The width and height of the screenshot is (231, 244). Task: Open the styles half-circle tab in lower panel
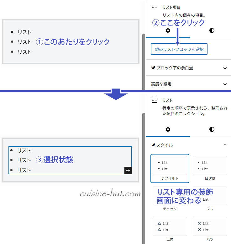point(212,129)
